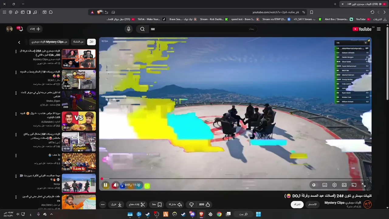
Task: Open the YouTube guide hamburger menu
Action: click(379, 29)
